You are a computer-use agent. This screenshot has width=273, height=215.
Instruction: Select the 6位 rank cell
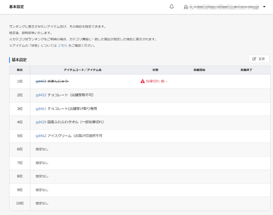[20, 149]
